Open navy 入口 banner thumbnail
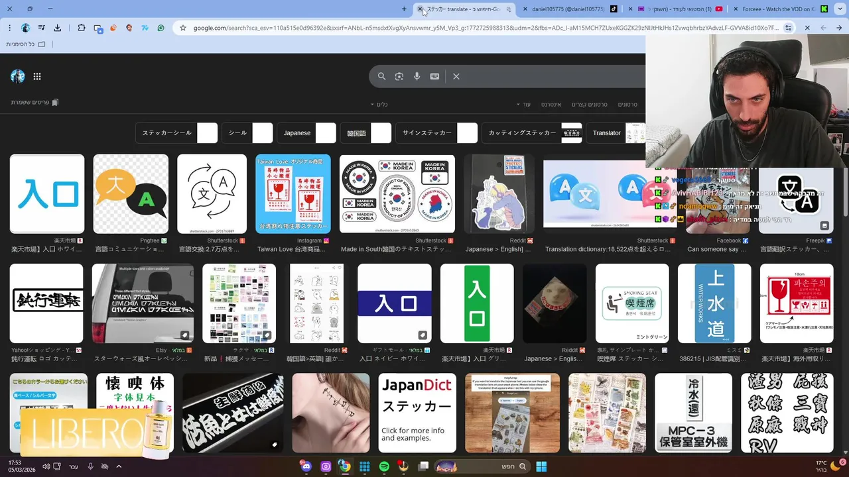Viewport: 849px width, 477px height. click(395, 303)
